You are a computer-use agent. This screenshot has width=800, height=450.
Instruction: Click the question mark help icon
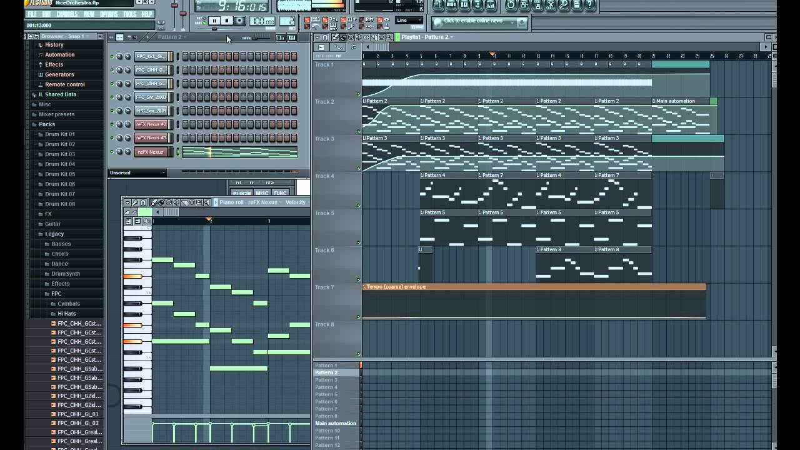[x=589, y=5]
